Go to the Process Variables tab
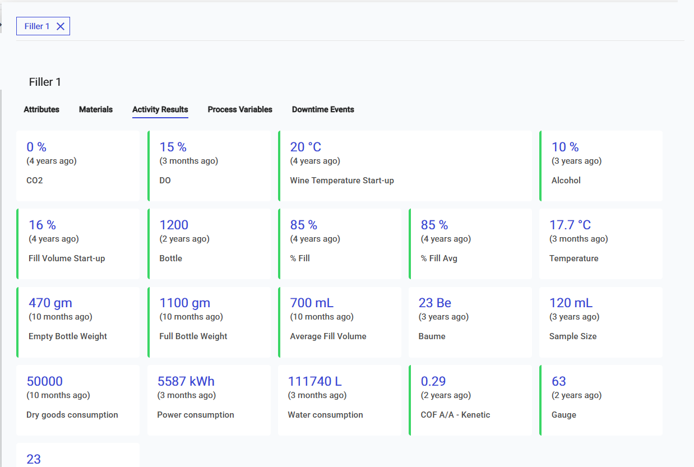 pyautogui.click(x=240, y=109)
